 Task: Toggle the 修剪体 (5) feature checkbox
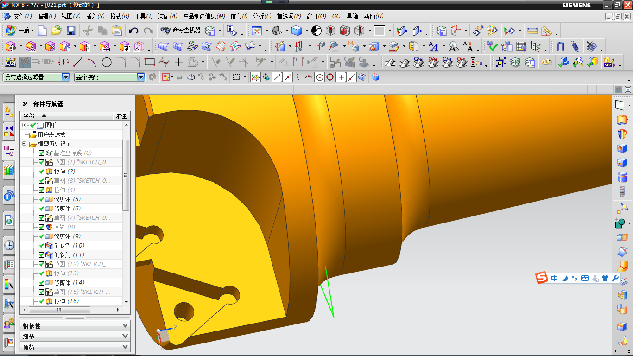pyautogui.click(x=42, y=199)
